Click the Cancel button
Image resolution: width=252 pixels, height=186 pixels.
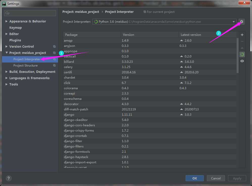point(216,178)
